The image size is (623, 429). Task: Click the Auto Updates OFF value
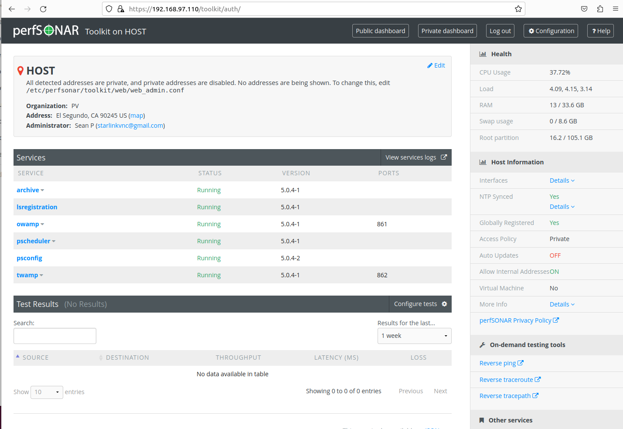[555, 255]
